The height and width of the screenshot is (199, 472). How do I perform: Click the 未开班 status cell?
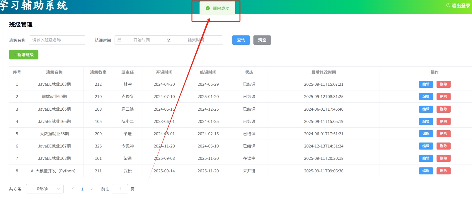(249, 171)
